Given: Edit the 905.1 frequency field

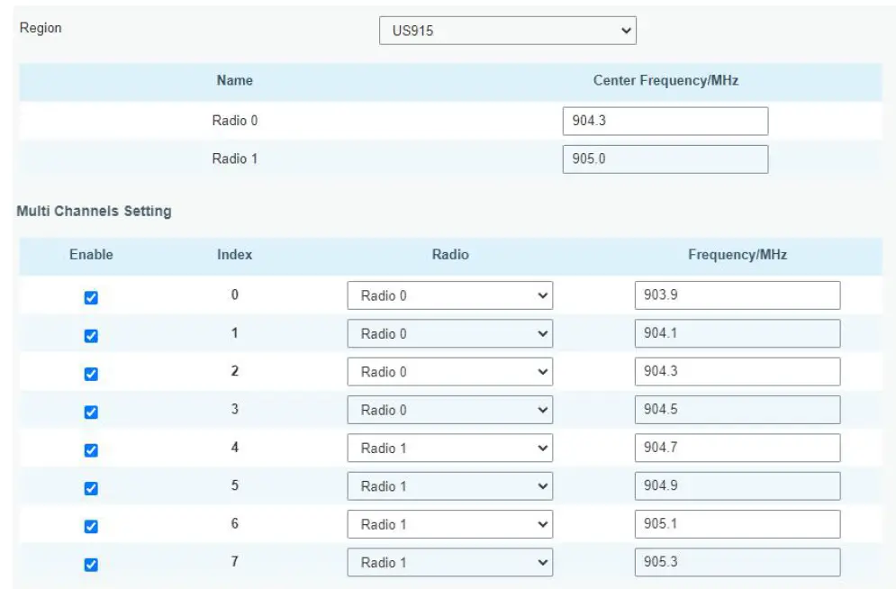Looking at the screenshot, I should point(738,524).
